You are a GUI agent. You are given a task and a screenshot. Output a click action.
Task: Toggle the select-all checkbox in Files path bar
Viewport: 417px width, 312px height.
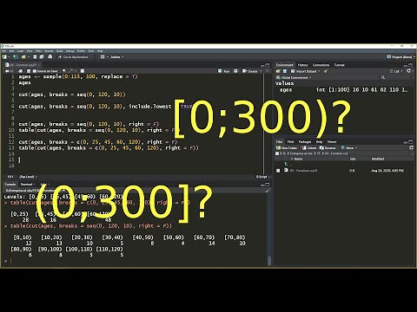[x=277, y=153]
